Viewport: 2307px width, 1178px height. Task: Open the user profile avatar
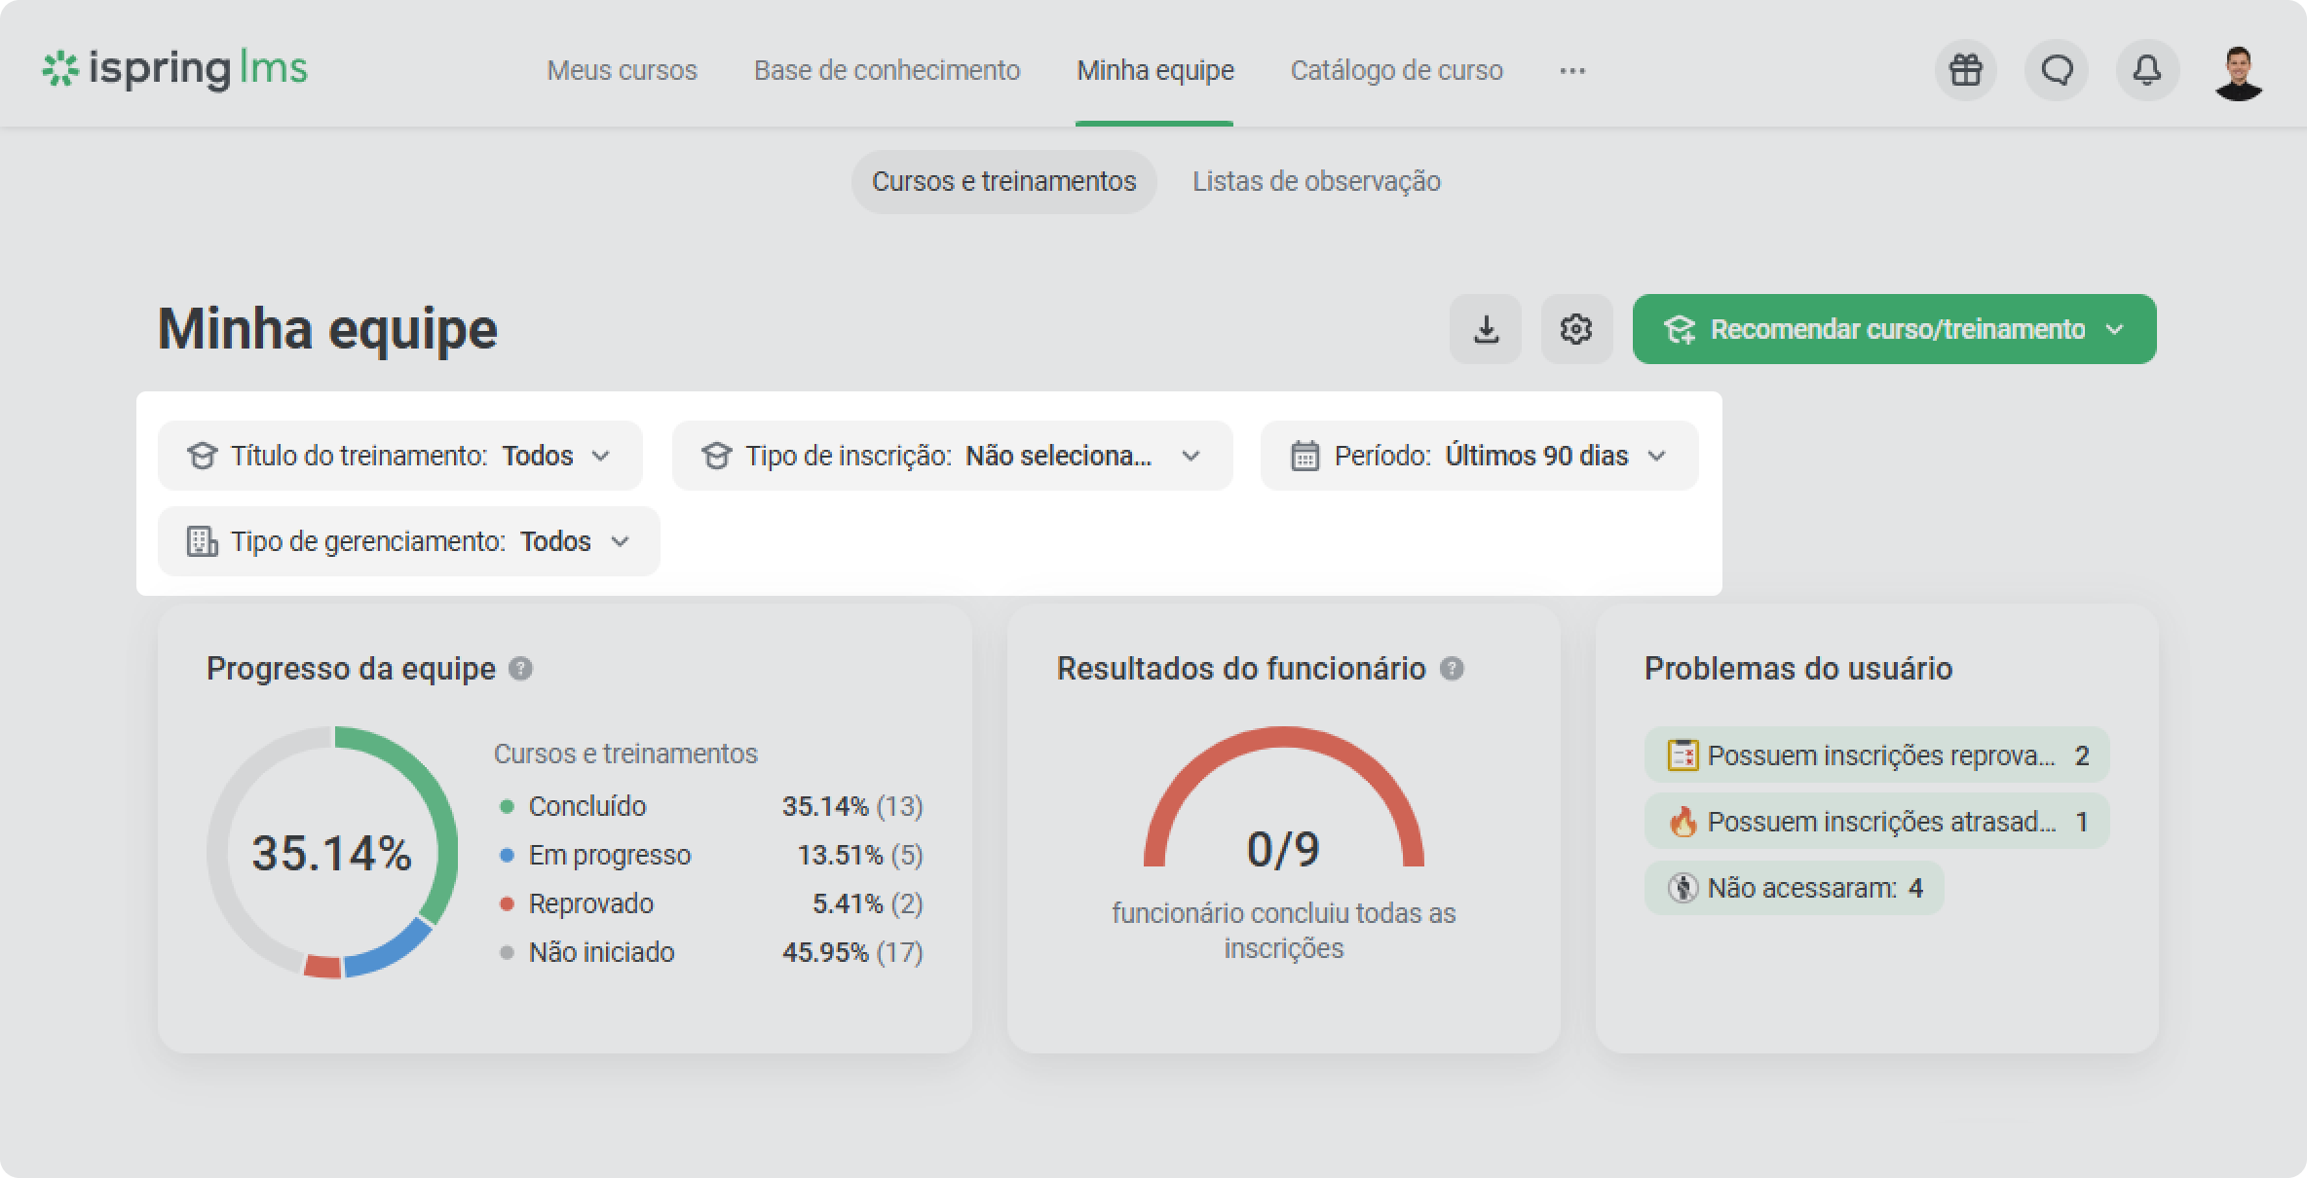[x=2238, y=72]
